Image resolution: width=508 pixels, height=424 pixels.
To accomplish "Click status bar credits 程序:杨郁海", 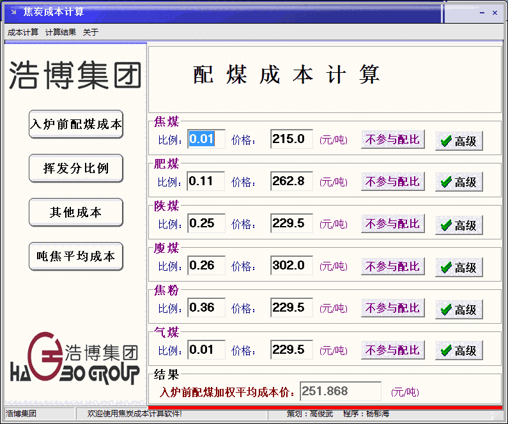I will tap(366, 413).
